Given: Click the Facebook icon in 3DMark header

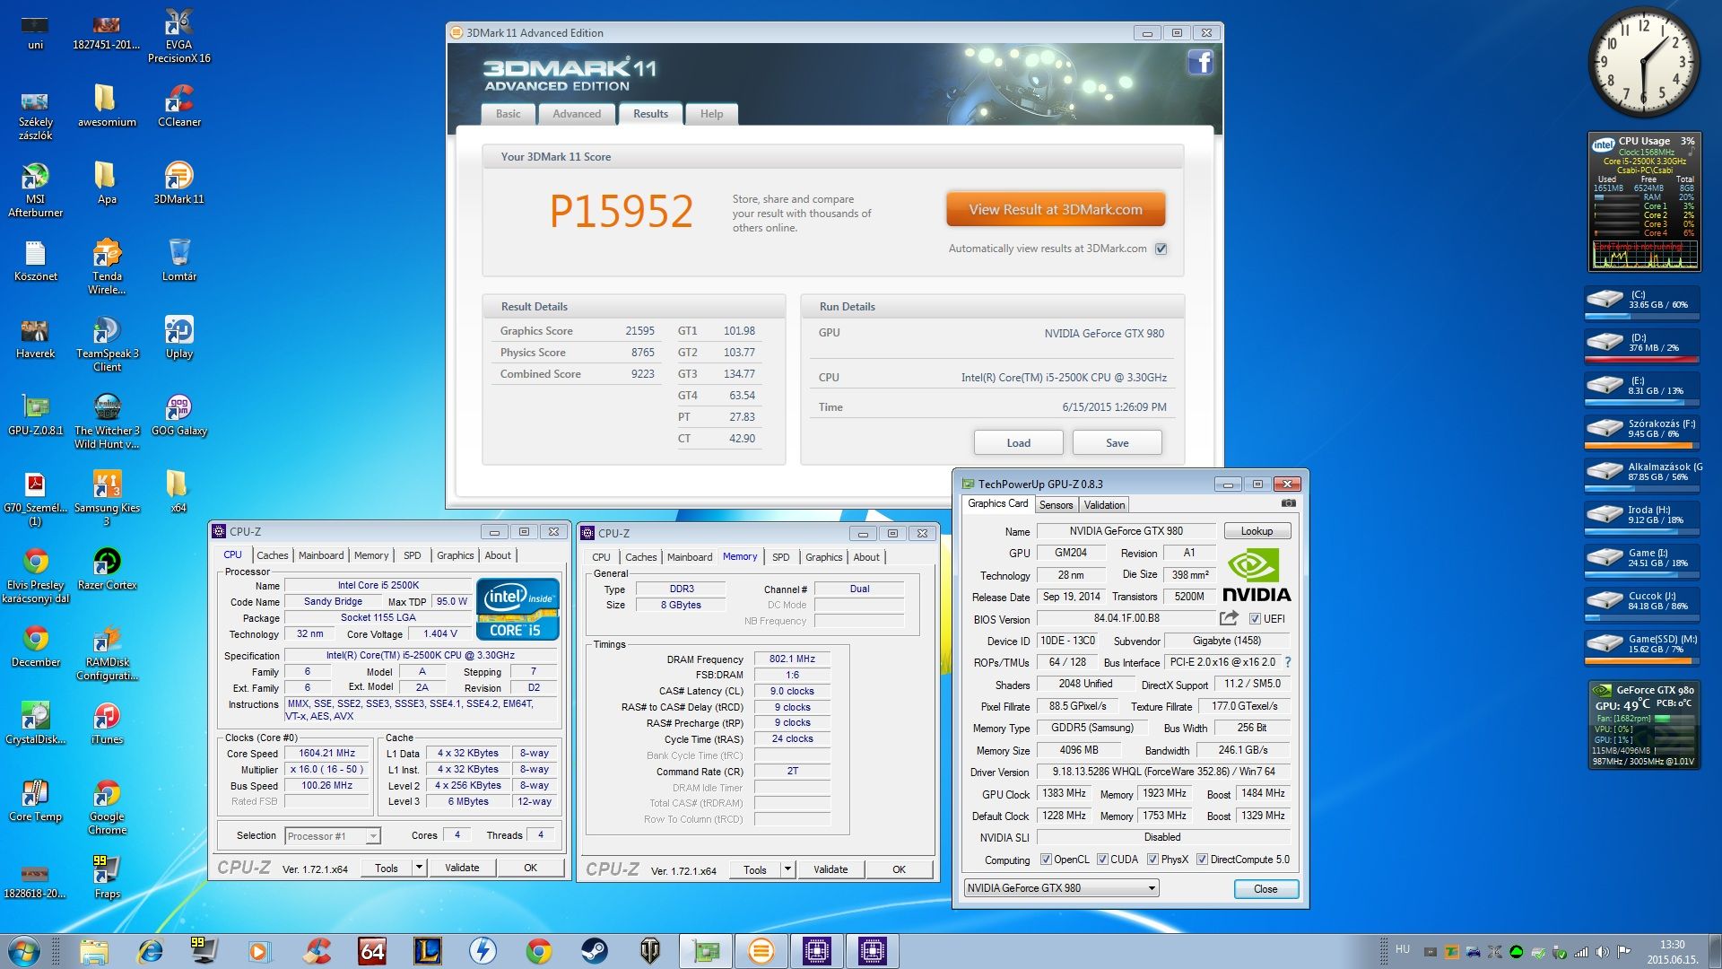Looking at the screenshot, I should (1200, 62).
